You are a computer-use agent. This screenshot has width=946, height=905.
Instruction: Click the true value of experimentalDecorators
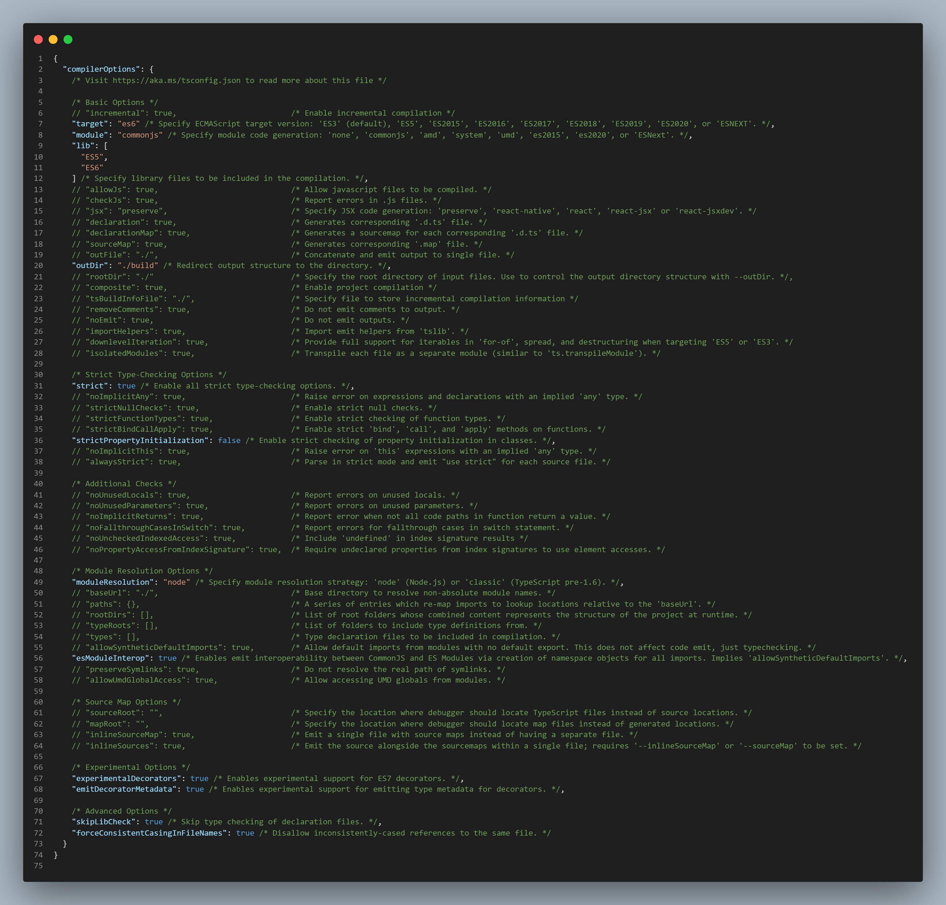coord(199,779)
